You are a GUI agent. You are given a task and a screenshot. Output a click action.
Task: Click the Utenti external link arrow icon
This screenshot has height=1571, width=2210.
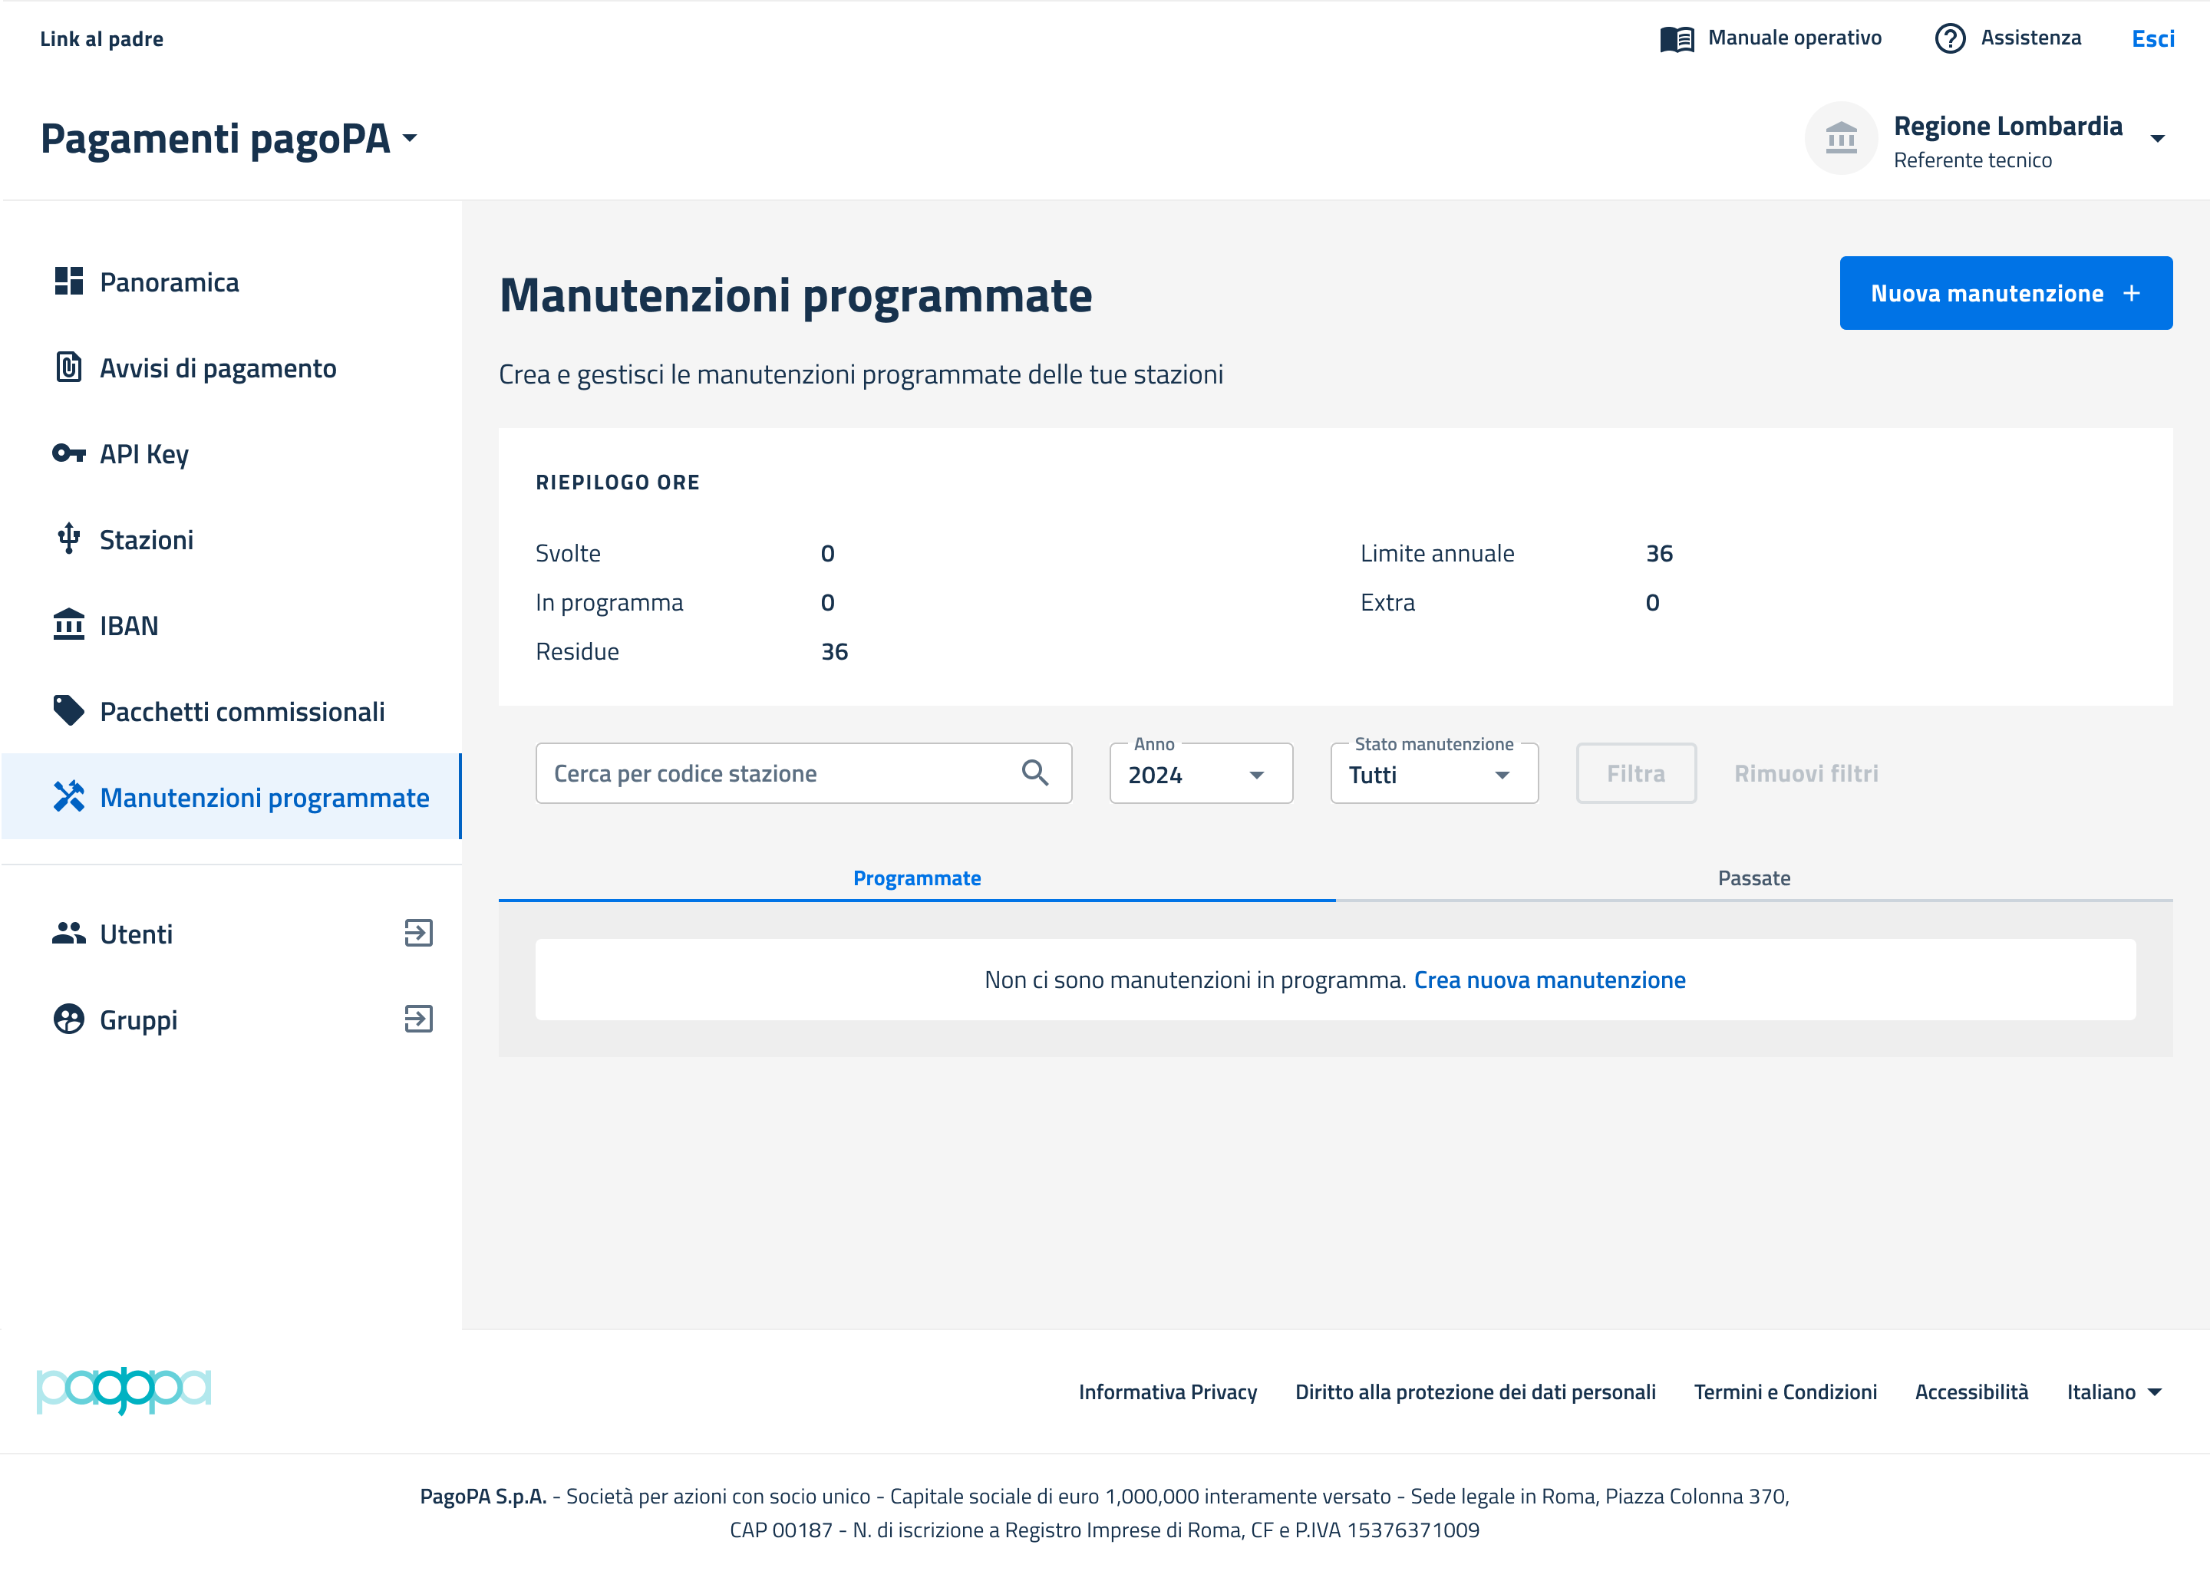(x=418, y=934)
